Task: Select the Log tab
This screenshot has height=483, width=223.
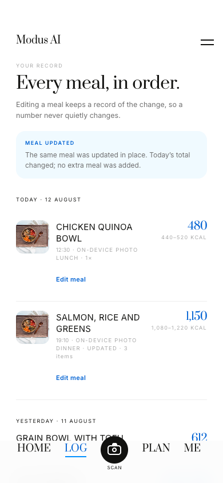Action: [x=75, y=448]
